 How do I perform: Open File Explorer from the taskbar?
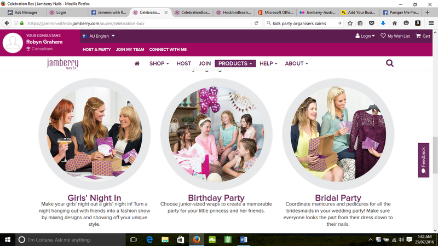(165, 239)
